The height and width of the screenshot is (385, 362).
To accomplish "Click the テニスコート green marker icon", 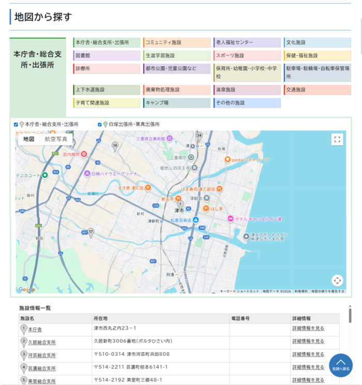I will tap(44, 175).
